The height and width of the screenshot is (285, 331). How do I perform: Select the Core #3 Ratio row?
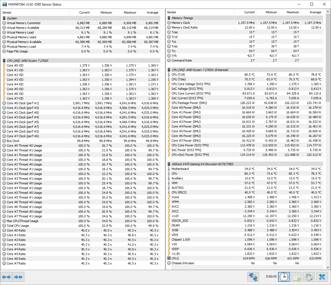81,245
